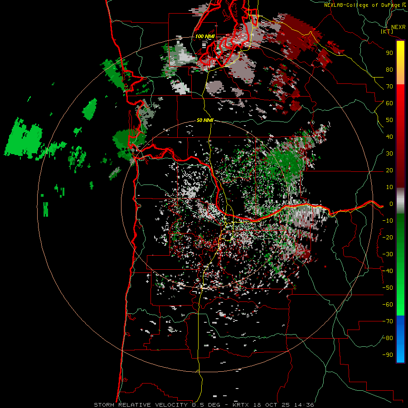Click the STORM RELATIVE VELOCITY caption text

(x=142, y=405)
